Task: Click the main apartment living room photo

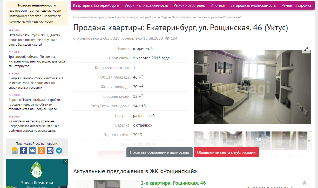Action: (x=252, y=87)
